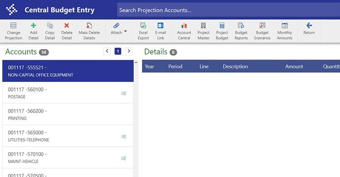The height and width of the screenshot is (177, 340).
Task: Select account 001117-570100 Maint-Vehicle
Action: tap(68, 158)
